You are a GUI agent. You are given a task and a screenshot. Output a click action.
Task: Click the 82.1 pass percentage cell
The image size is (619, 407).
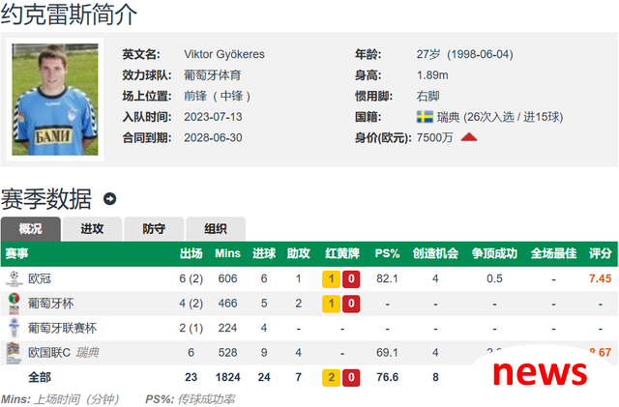387,278
